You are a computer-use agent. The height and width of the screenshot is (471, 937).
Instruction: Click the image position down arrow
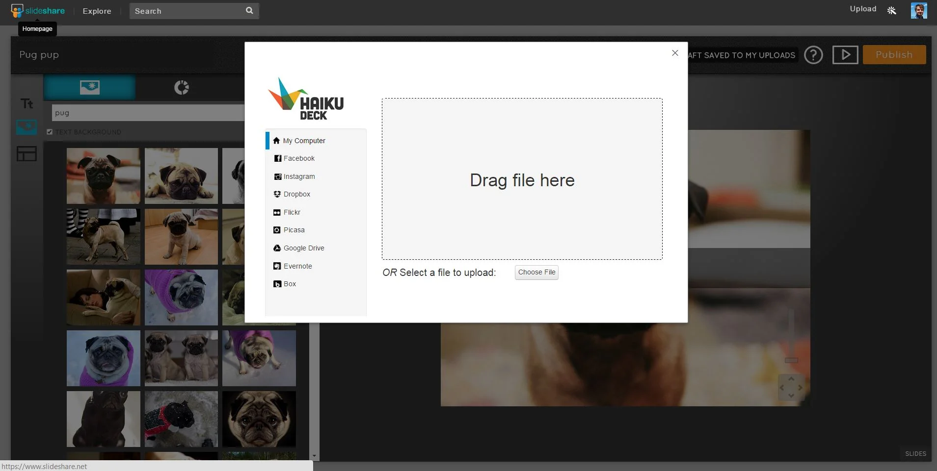(x=791, y=396)
